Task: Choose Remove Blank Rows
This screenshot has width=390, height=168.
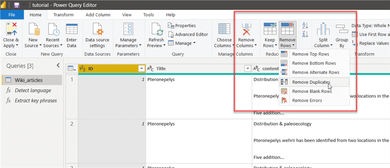Action: 315,91
